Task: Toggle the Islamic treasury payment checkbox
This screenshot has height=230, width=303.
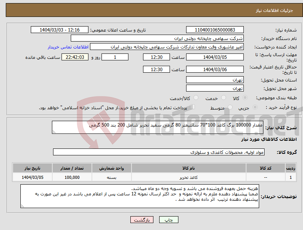Action: 193,107
